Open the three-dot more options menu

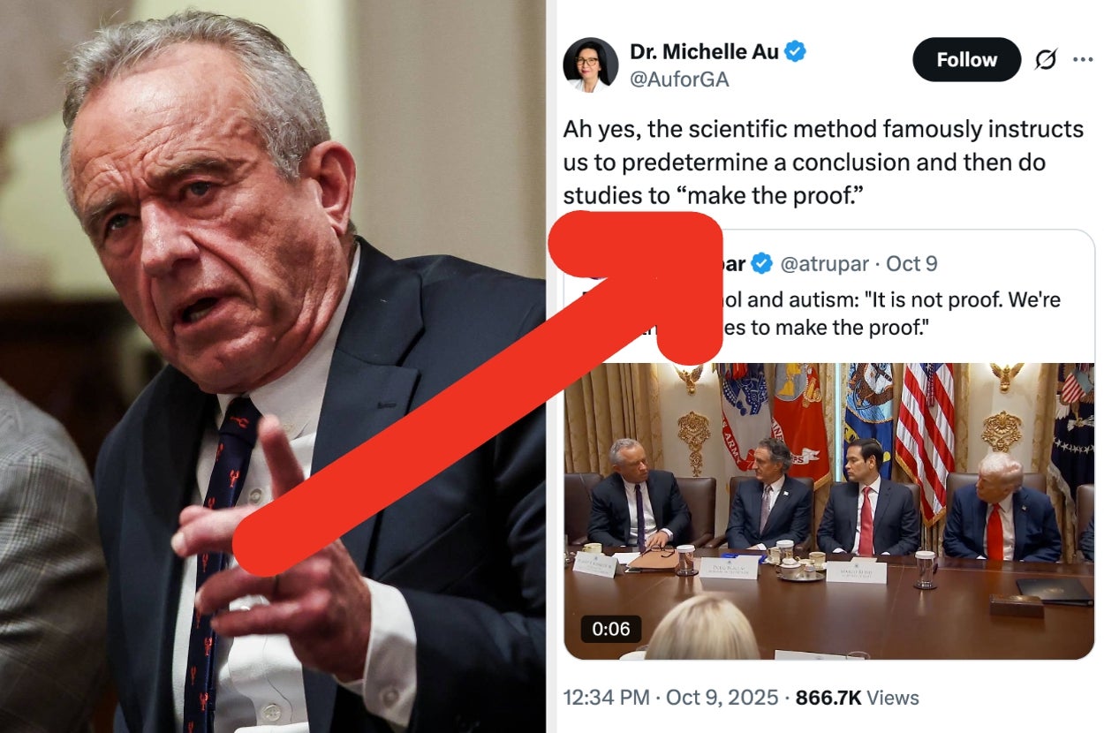[1083, 59]
